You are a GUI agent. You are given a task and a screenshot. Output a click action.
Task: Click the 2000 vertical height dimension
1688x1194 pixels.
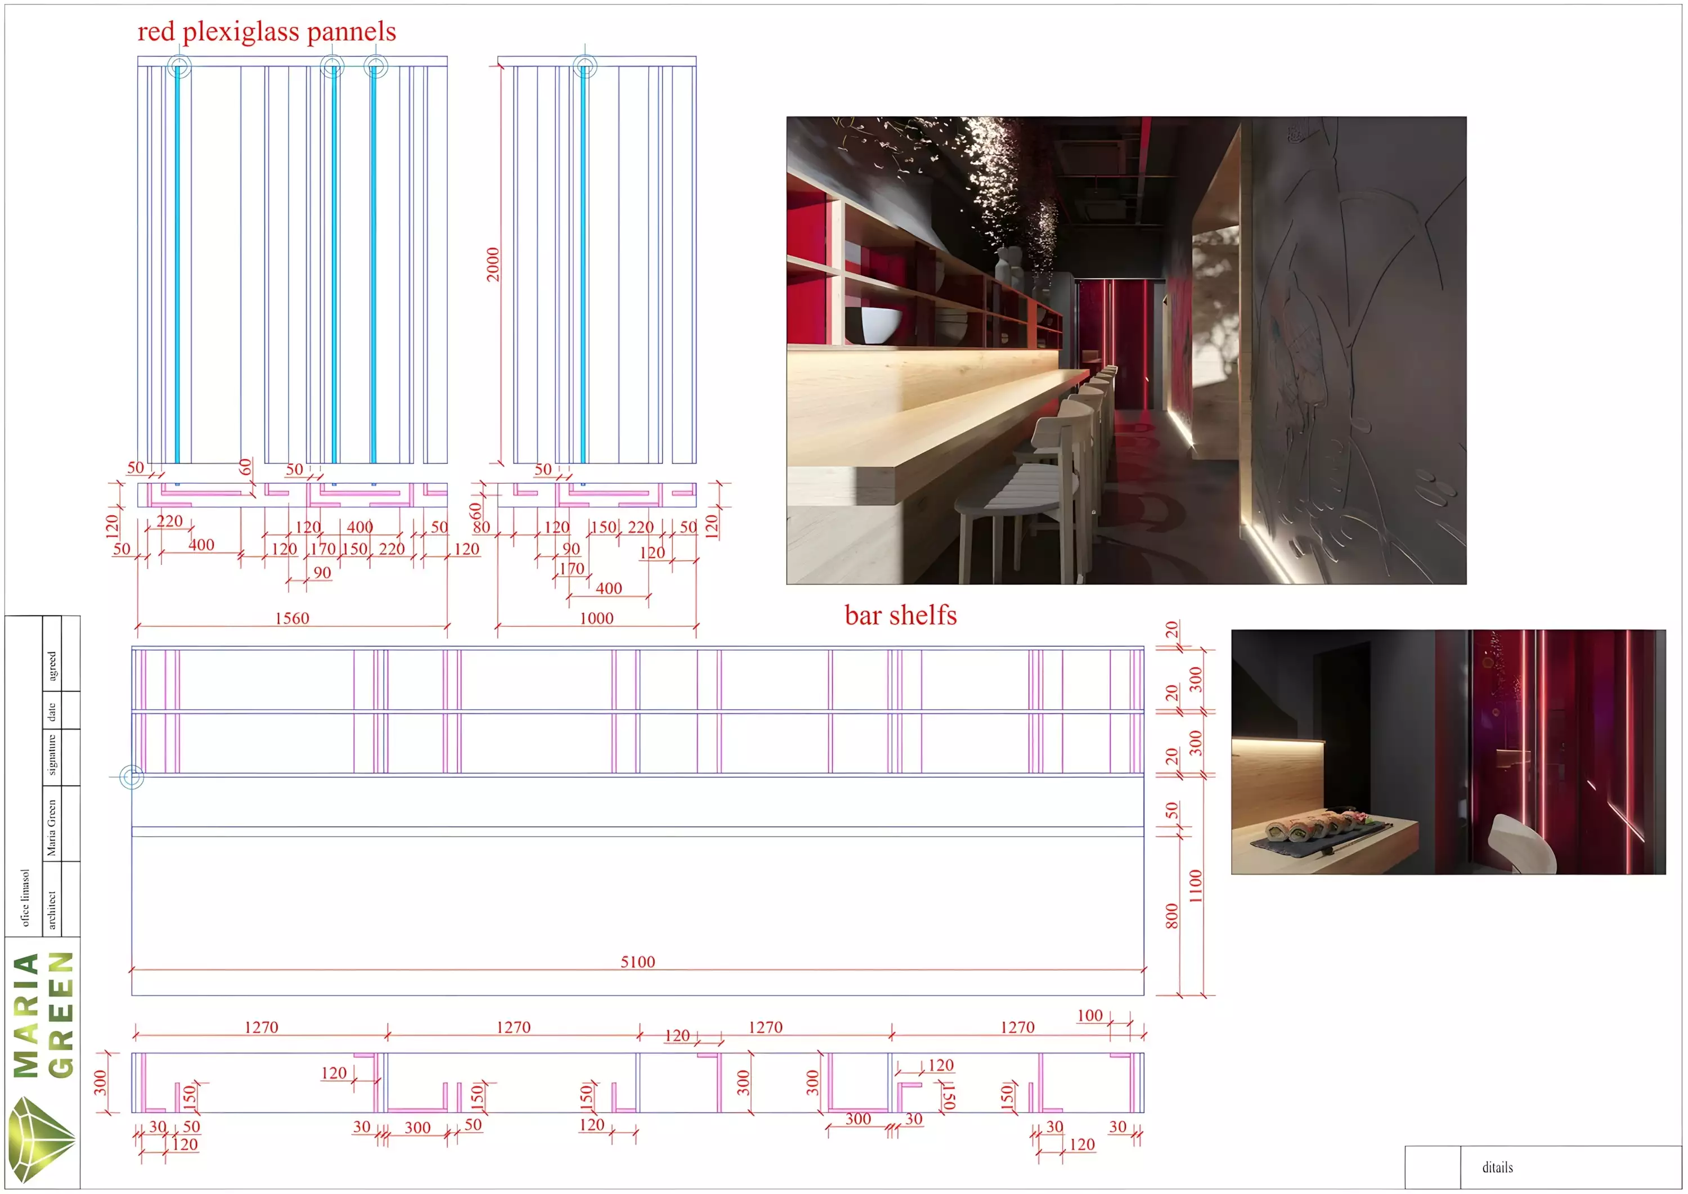(492, 264)
